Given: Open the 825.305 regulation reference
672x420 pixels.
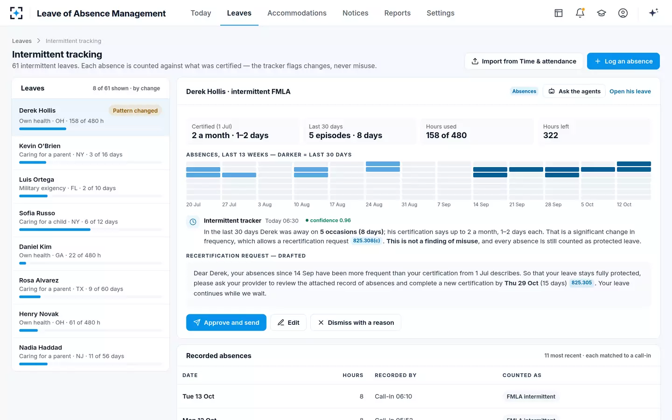Looking at the screenshot, I should [581, 283].
